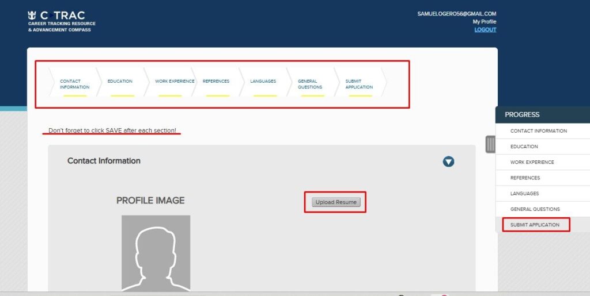590x296 pixels.
Task: Click the account email SAMUELOGERO56@GMAIL.COM
Action: coord(456,14)
